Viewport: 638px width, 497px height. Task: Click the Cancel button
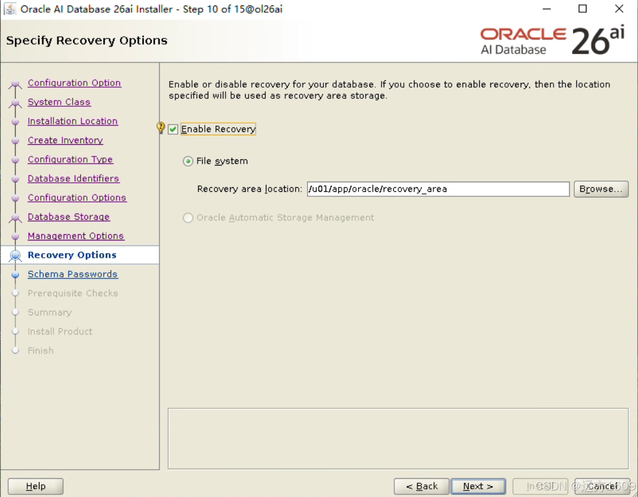tap(602, 486)
